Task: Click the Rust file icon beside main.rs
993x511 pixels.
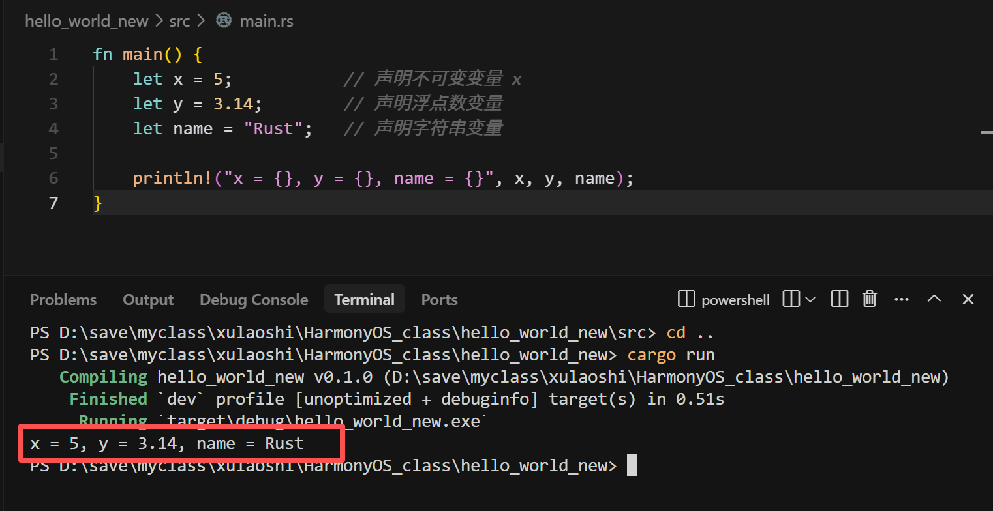Action: 224,21
